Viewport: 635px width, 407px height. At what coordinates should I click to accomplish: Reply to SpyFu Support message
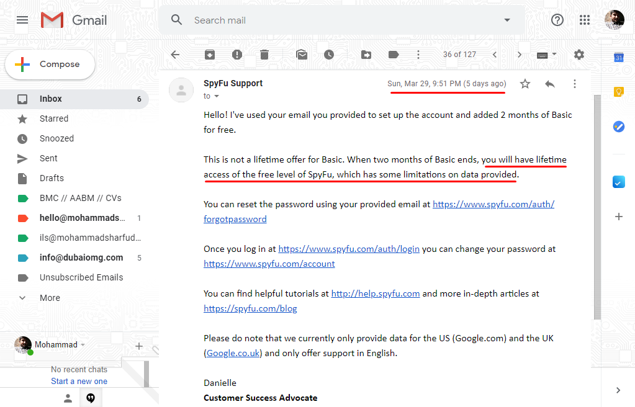pyautogui.click(x=550, y=84)
